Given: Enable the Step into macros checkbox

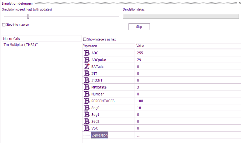Looking at the screenshot, I should pos(4,25).
